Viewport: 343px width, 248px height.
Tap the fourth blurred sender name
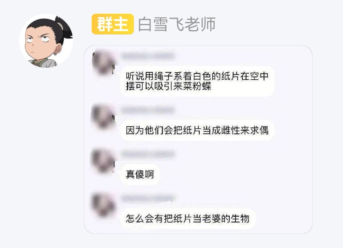click(x=148, y=198)
